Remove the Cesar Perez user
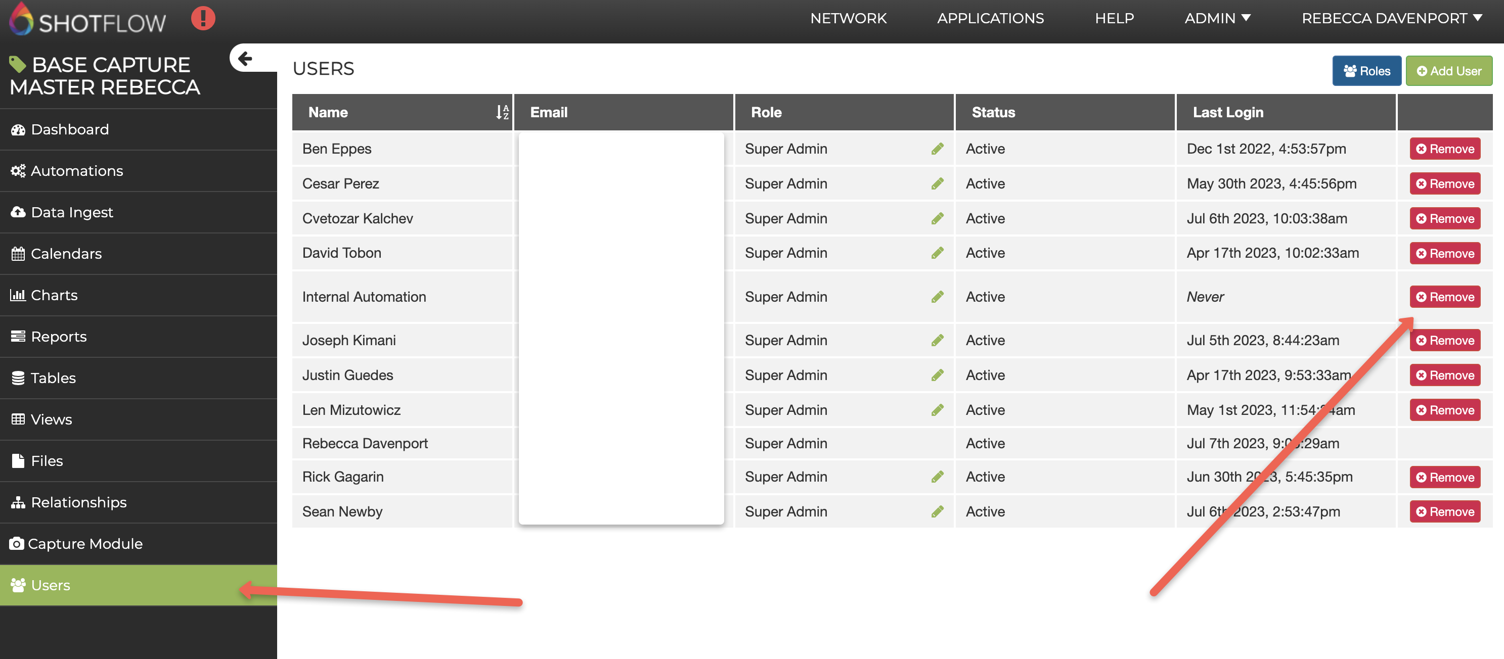The width and height of the screenshot is (1504, 659). [x=1444, y=184]
